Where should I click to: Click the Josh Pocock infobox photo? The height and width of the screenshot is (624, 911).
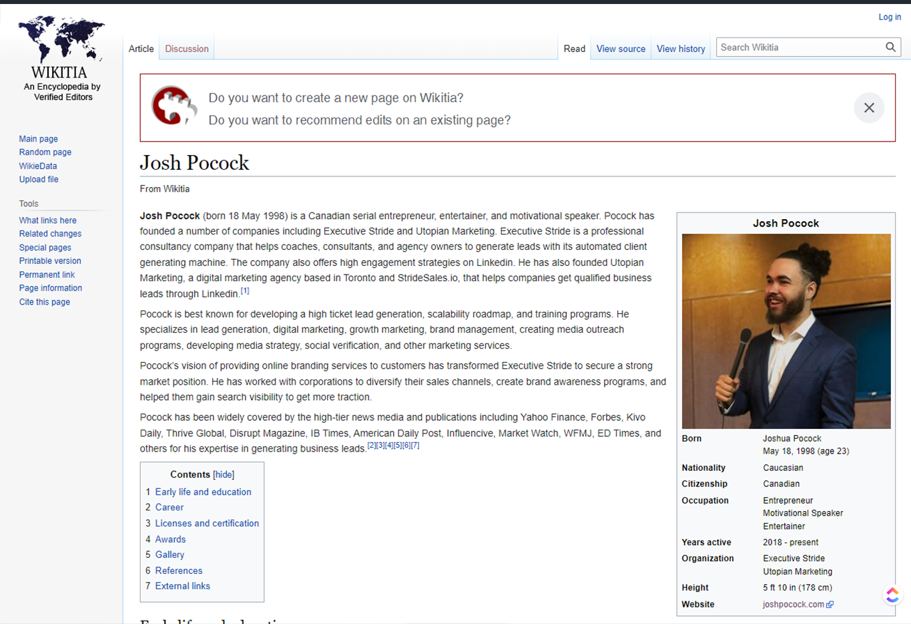tap(786, 331)
